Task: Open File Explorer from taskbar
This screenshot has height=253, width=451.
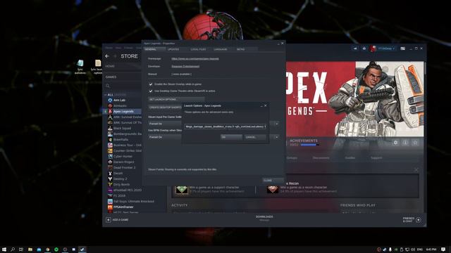Action: click(30, 249)
